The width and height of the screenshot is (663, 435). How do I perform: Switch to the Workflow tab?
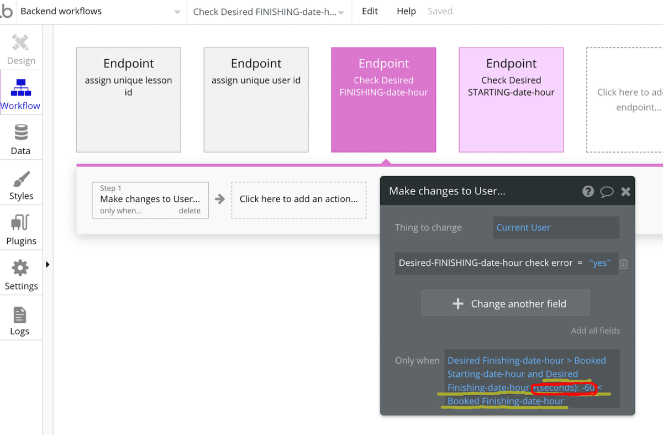coord(21,92)
